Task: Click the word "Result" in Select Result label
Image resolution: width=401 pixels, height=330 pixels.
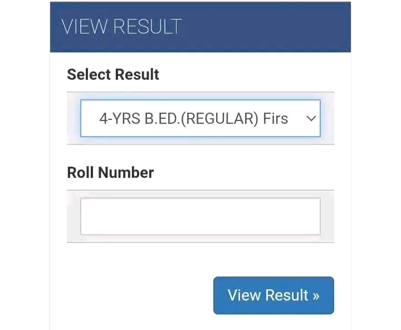Action: coord(137,75)
